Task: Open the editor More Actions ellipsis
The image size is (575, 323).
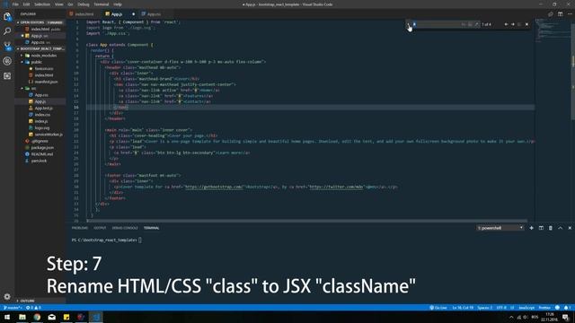Action: click(x=570, y=14)
